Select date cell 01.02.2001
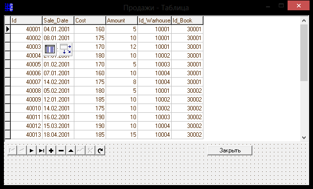 point(58,64)
